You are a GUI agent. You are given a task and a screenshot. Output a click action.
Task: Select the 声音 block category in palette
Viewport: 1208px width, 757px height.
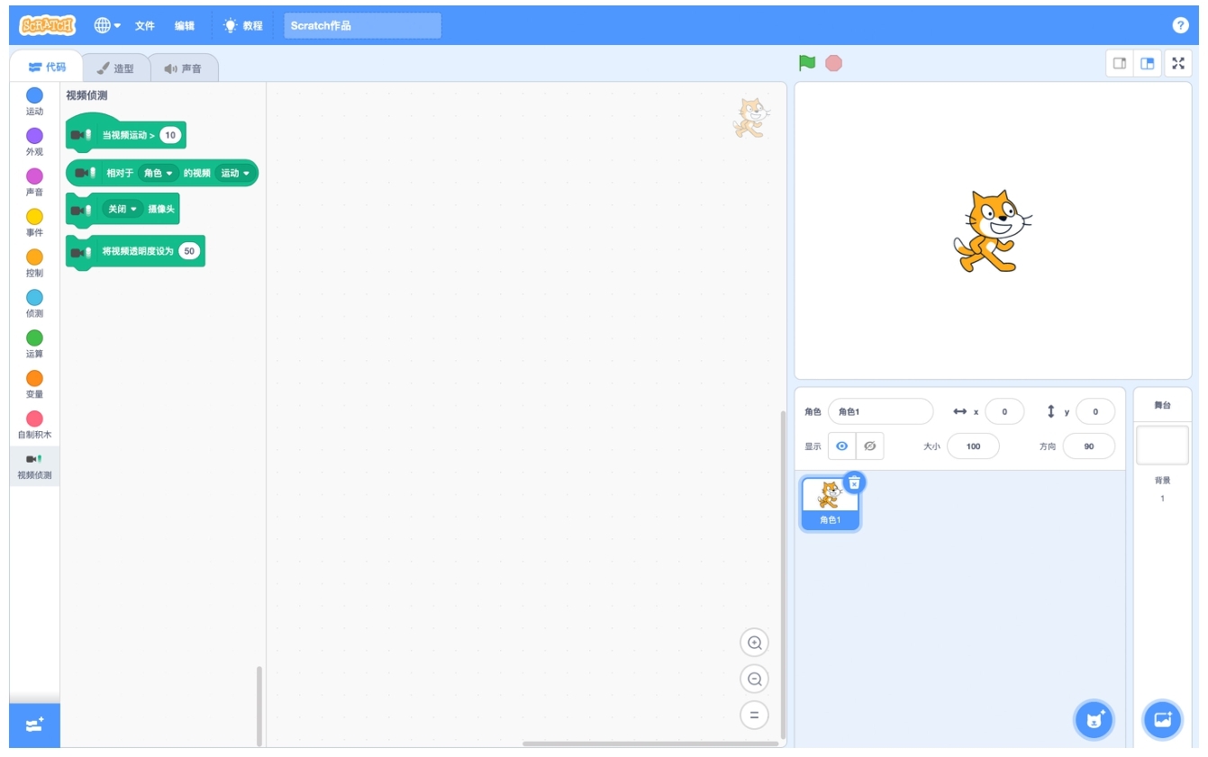point(34,182)
